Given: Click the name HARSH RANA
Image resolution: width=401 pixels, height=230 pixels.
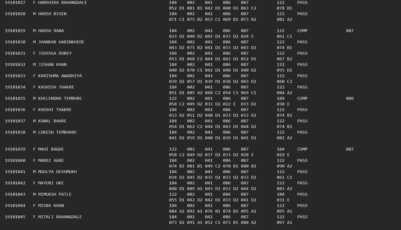Looking at the screenshot, I should 51,31.
